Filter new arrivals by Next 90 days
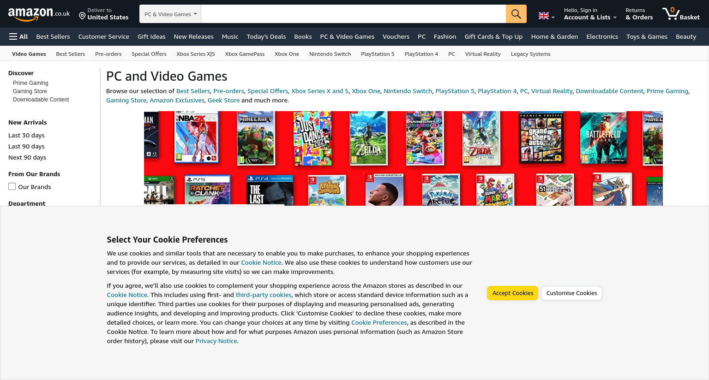Screen dimensions: 709x380 pyautogui.click(x=27, y=157)
